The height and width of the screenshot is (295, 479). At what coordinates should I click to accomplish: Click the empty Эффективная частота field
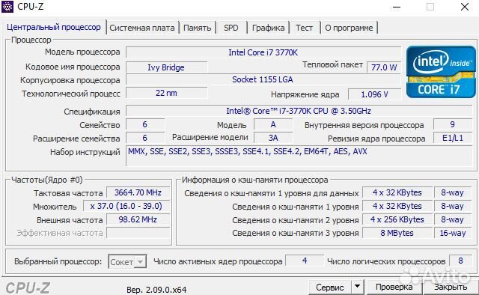pyautogui.click(x=138, y=233)
